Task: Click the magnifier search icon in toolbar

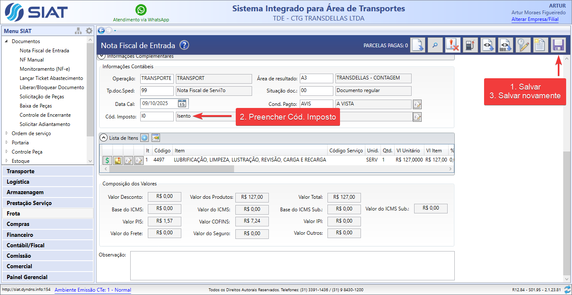Action: [x=435, y=45]
